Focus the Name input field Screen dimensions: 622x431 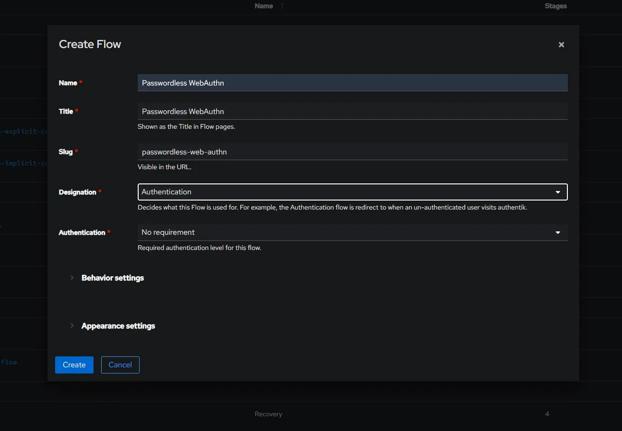coord(352,83)
